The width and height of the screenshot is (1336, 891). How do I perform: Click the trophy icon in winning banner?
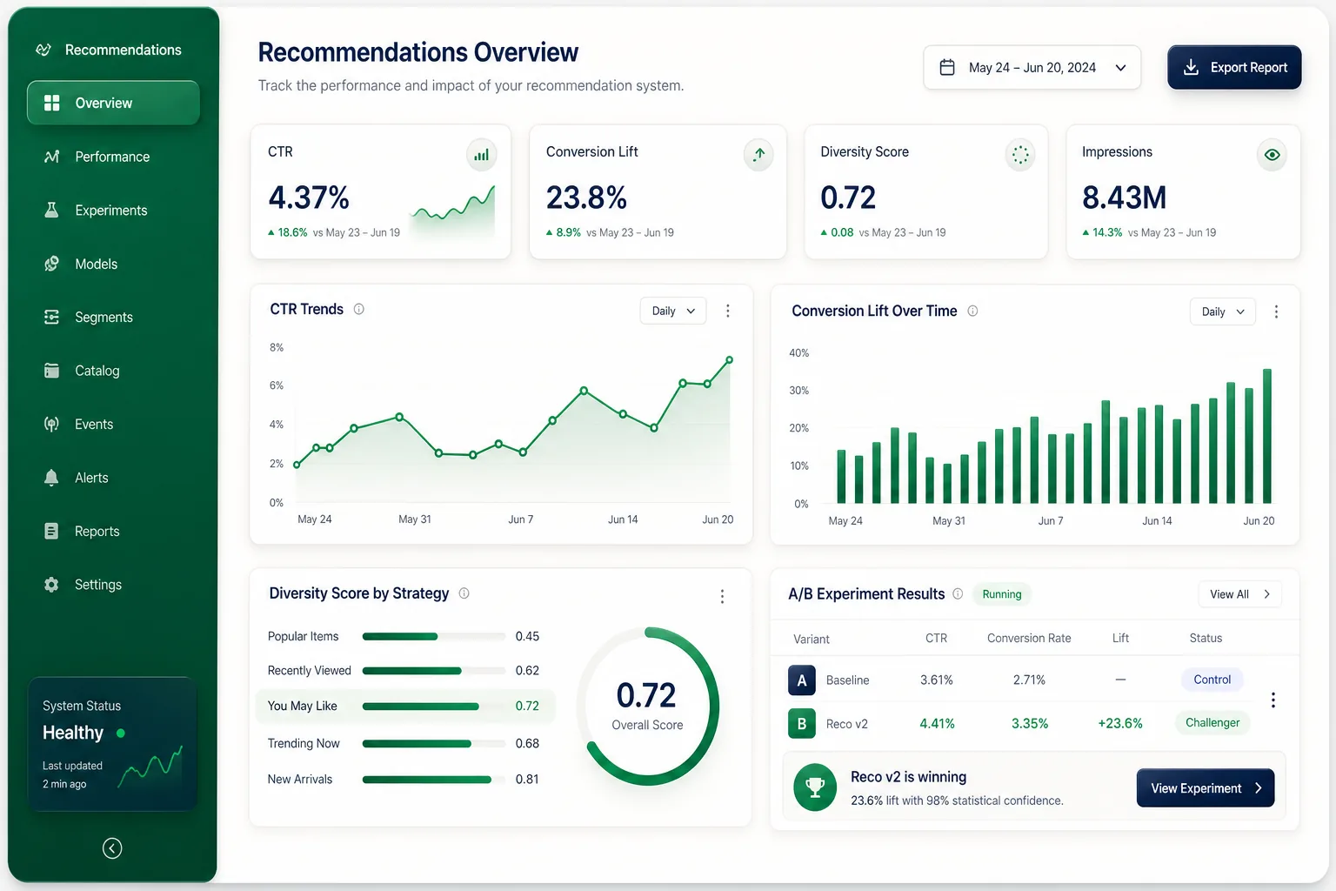[815, 787]
